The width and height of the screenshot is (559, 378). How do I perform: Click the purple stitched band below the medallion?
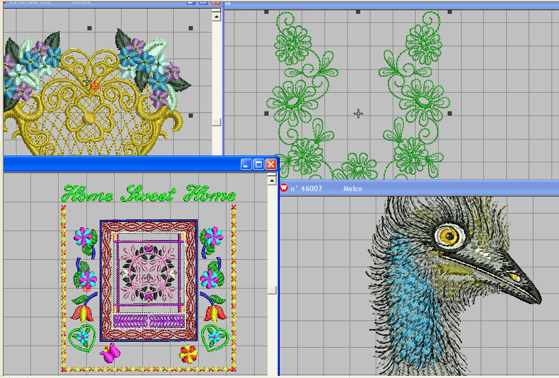pyautogui.click(x=149, y=322)
